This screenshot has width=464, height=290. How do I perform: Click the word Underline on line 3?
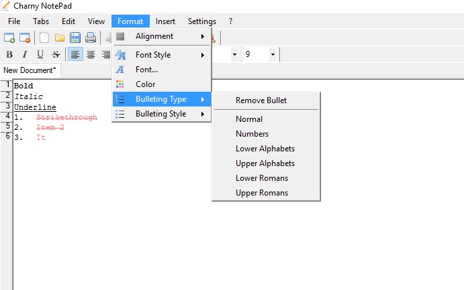click(35, 107)
